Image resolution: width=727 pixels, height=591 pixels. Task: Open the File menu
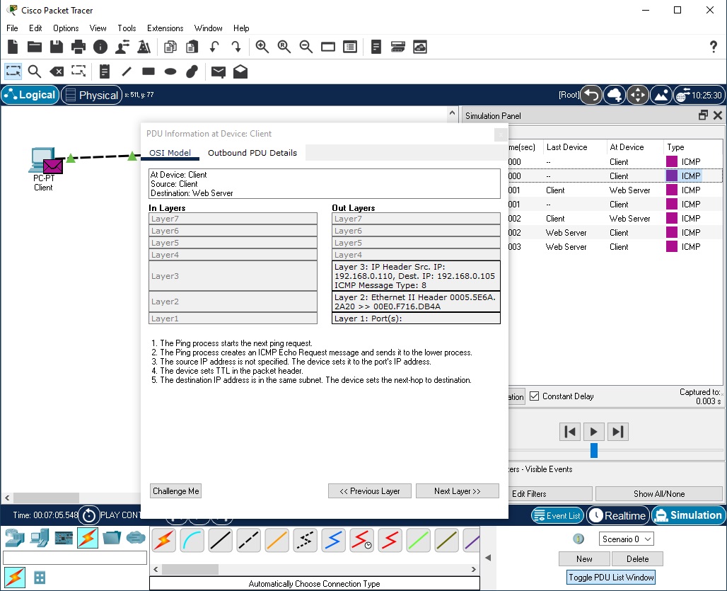click(x=12, y=28)
